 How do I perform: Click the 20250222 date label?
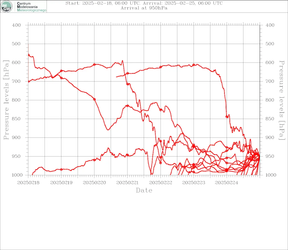coord(161,183)
